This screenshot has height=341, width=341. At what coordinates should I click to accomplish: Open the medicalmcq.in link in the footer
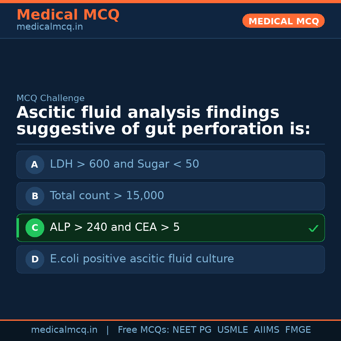(64, 330)
